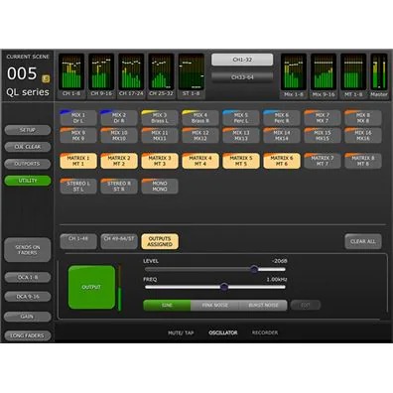Screen dimensions: 393x393
Task: Unassign oscillator from MATRIX 6
Action: (x=282, y=161)
